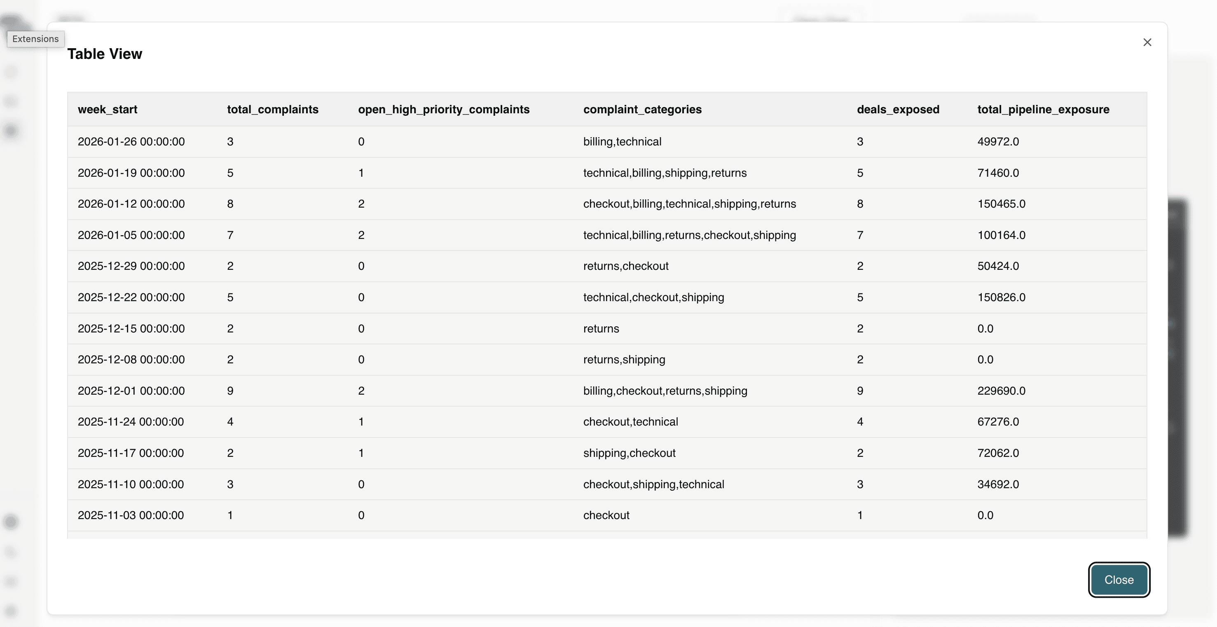1217x627 pixels.
Task: Click the X icon on Table View dialog
Action: coord(1147,42)
